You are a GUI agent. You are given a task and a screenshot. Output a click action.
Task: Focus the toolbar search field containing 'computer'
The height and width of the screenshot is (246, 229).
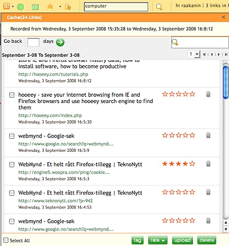coord(116,7)
